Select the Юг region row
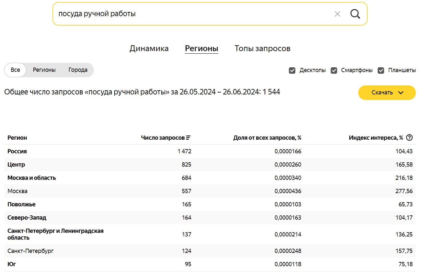This screenshot has height=272, width=422. (x=210, y=264)
